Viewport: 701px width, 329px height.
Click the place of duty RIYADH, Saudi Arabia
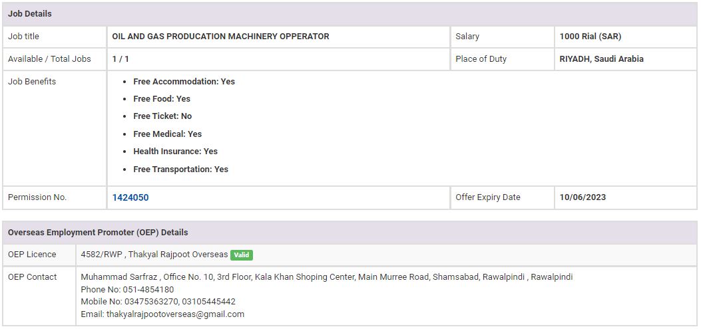(x=601, y=59)
